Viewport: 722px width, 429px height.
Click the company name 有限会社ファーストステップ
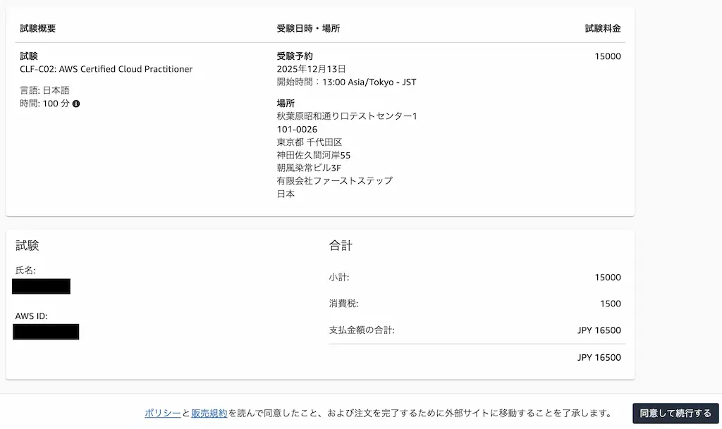click(x=335, y=181)
